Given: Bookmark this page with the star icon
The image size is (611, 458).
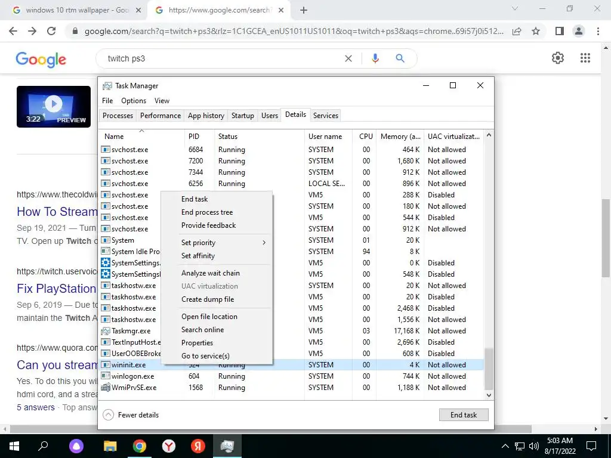Looking at the screenshot, I should tap(536, 31).
